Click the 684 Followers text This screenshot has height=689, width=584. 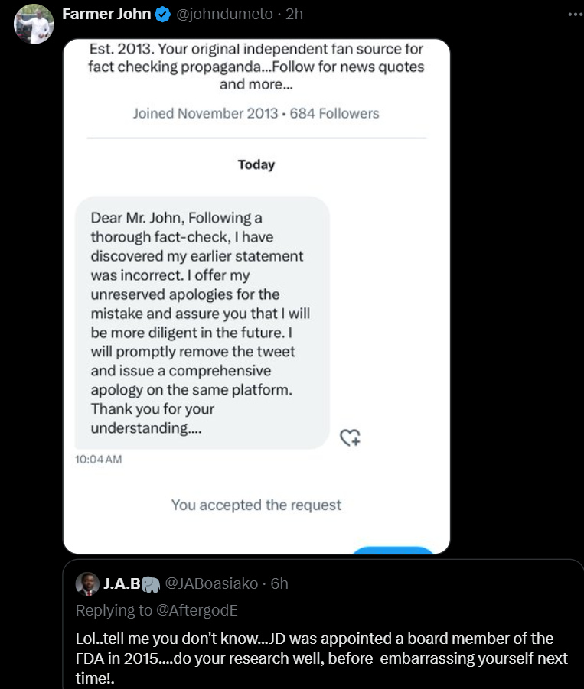tap(334, 113)
